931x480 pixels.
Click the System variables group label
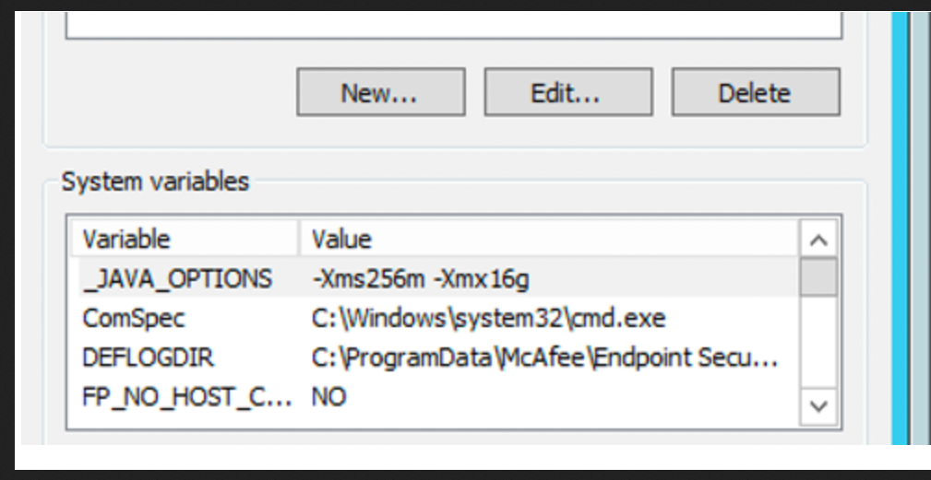[x=156, y=181]
